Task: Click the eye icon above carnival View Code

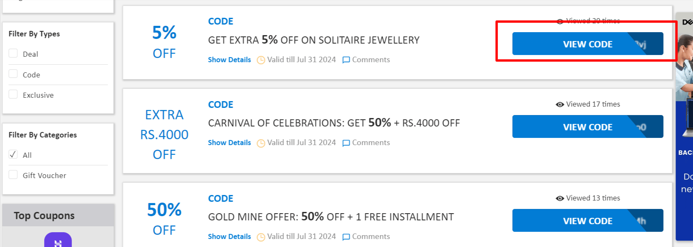Action: 560,104
